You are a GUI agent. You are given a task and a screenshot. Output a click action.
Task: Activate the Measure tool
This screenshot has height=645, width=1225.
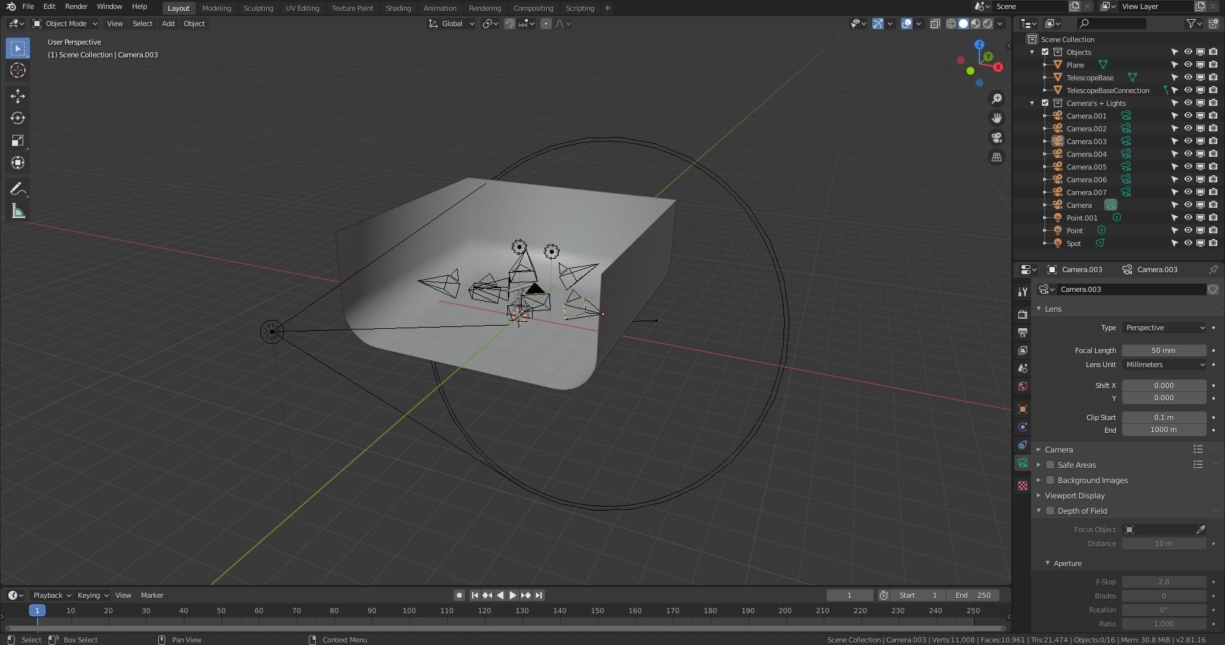[x=18, y=211]
